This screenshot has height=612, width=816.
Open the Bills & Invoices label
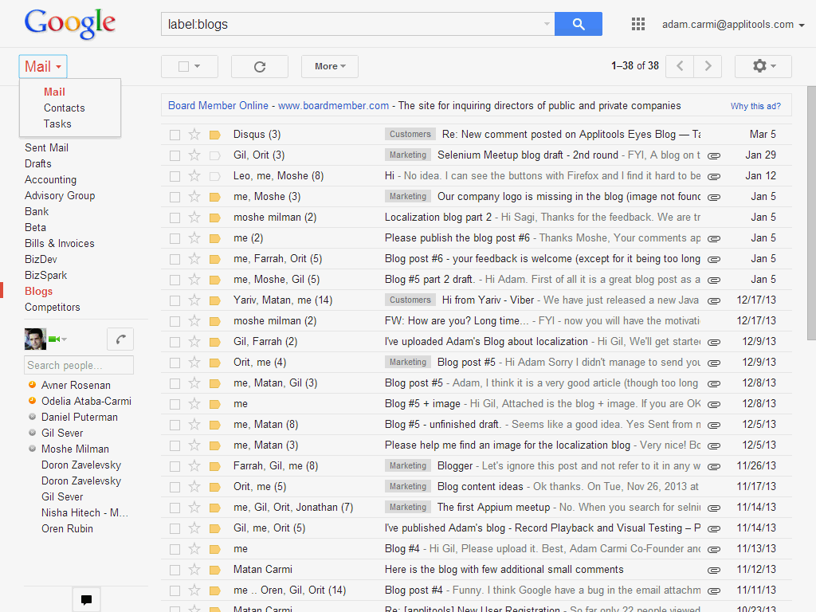59,244
